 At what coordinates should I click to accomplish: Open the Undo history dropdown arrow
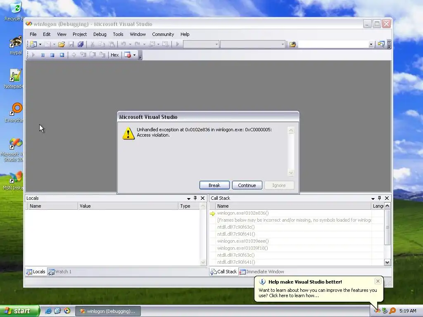pos(130,44)
